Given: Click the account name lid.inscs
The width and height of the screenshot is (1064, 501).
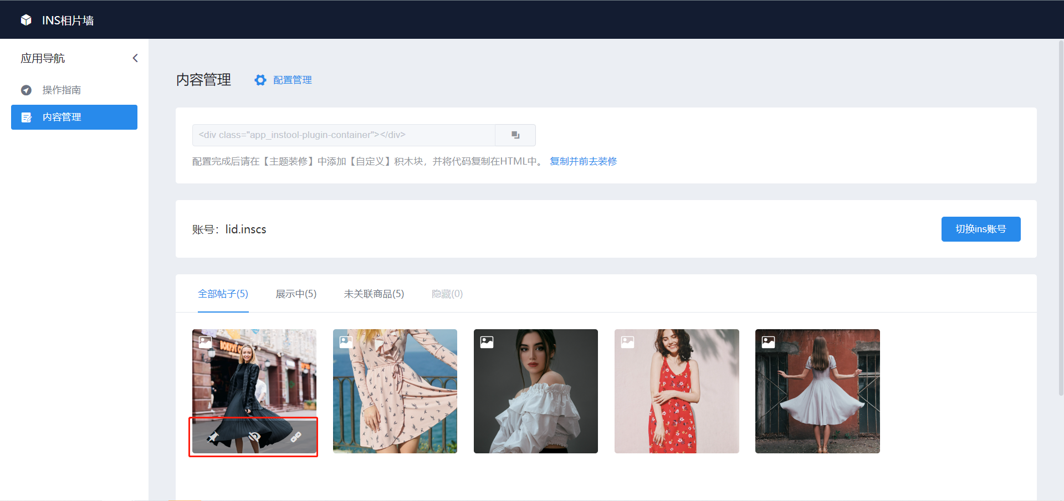Looking at the screenshot, I should tap(245, 229).
